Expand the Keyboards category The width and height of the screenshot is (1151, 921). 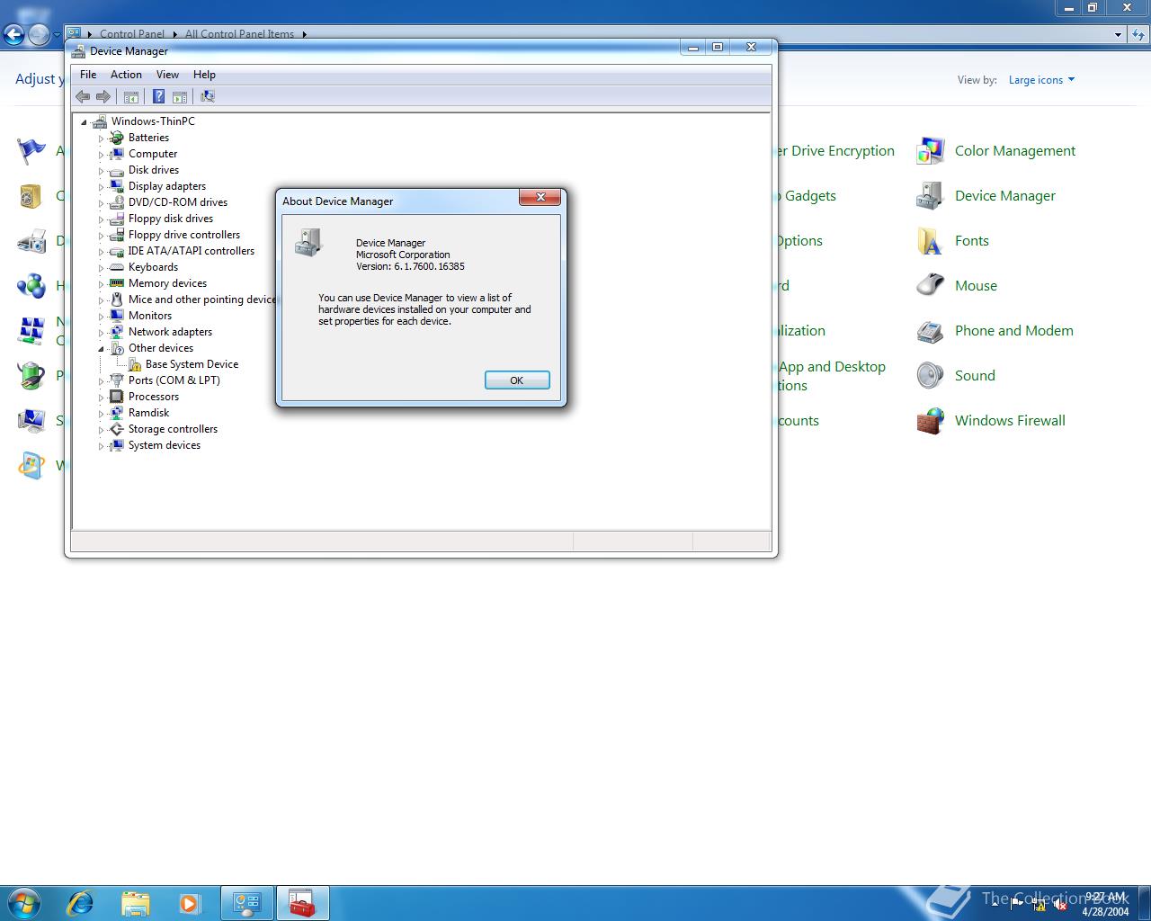coord(101,268)
